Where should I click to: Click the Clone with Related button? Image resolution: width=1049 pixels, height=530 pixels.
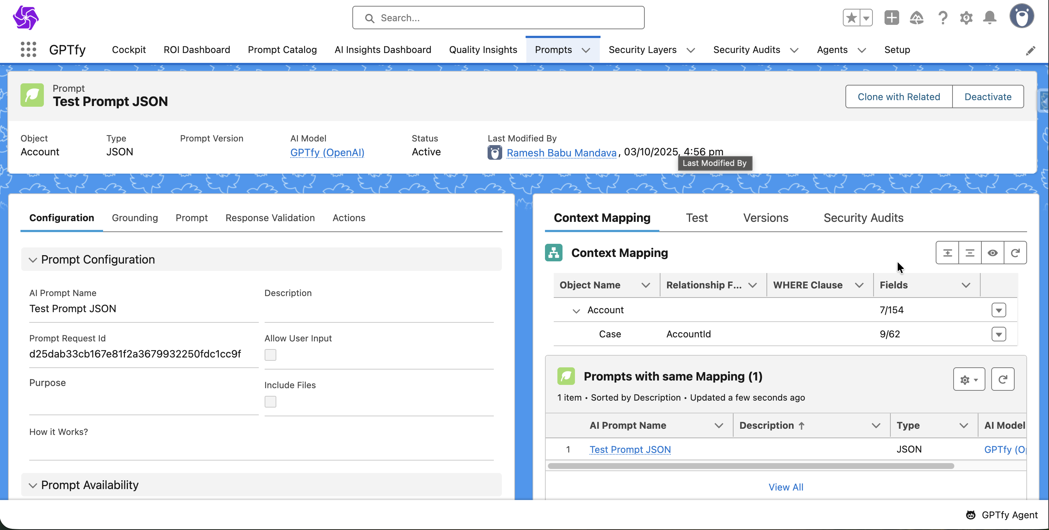[898, 96]
